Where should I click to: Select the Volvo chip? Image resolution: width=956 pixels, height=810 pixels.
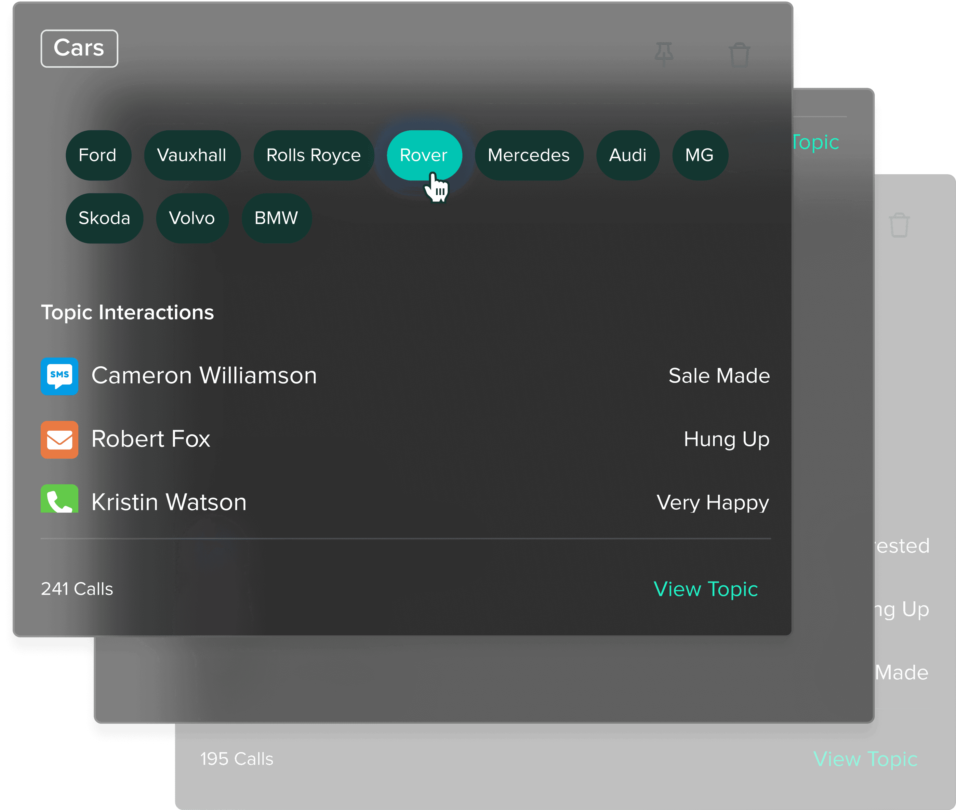coord(192,218)
